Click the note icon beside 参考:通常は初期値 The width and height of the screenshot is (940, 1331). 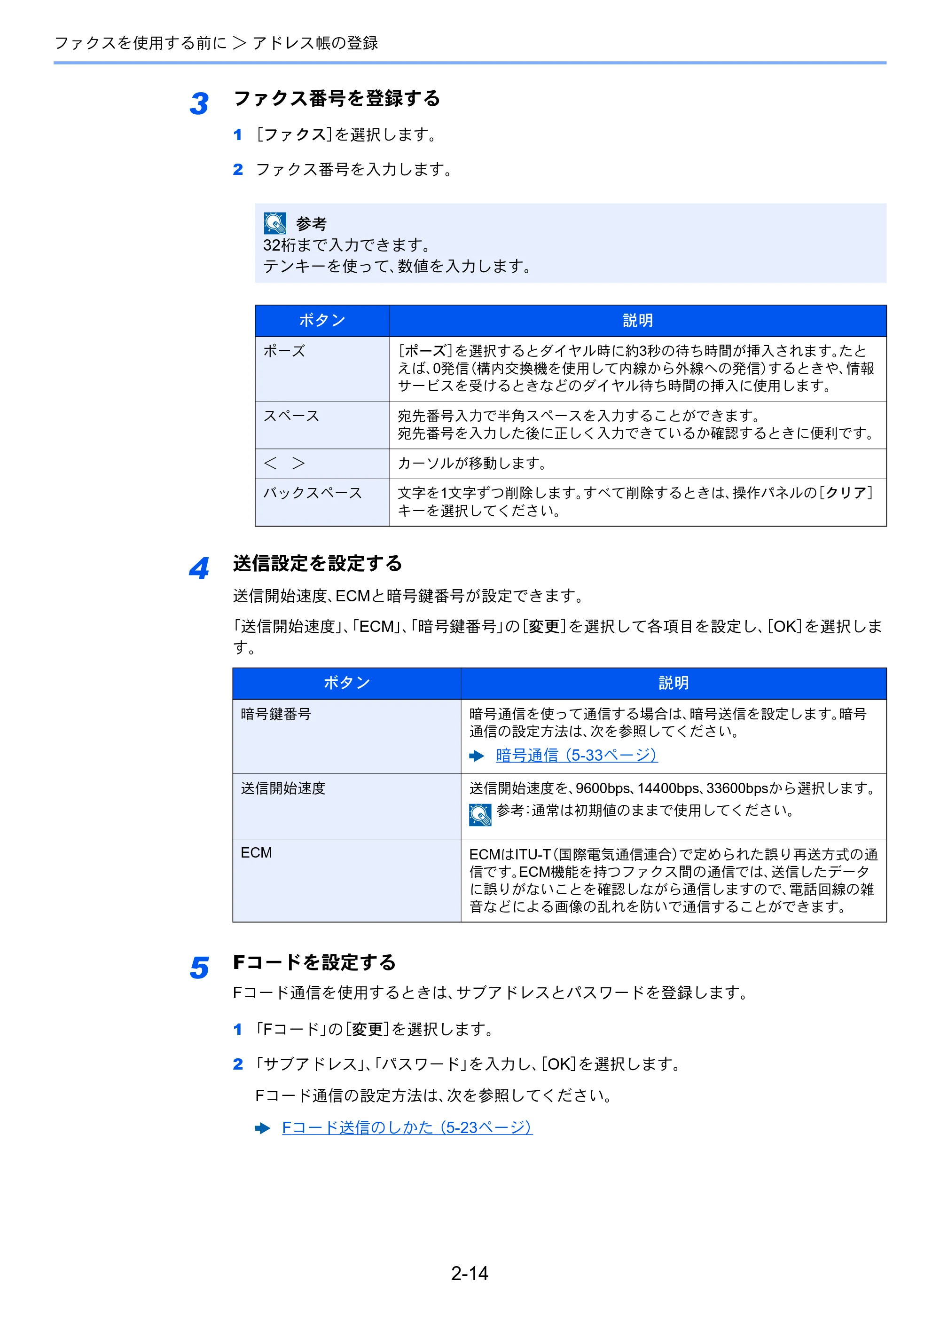point(480,814)
